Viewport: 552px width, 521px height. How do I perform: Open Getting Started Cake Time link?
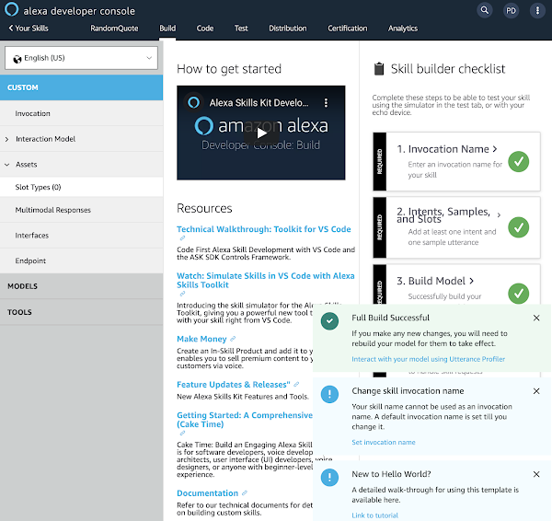point(245,420)
